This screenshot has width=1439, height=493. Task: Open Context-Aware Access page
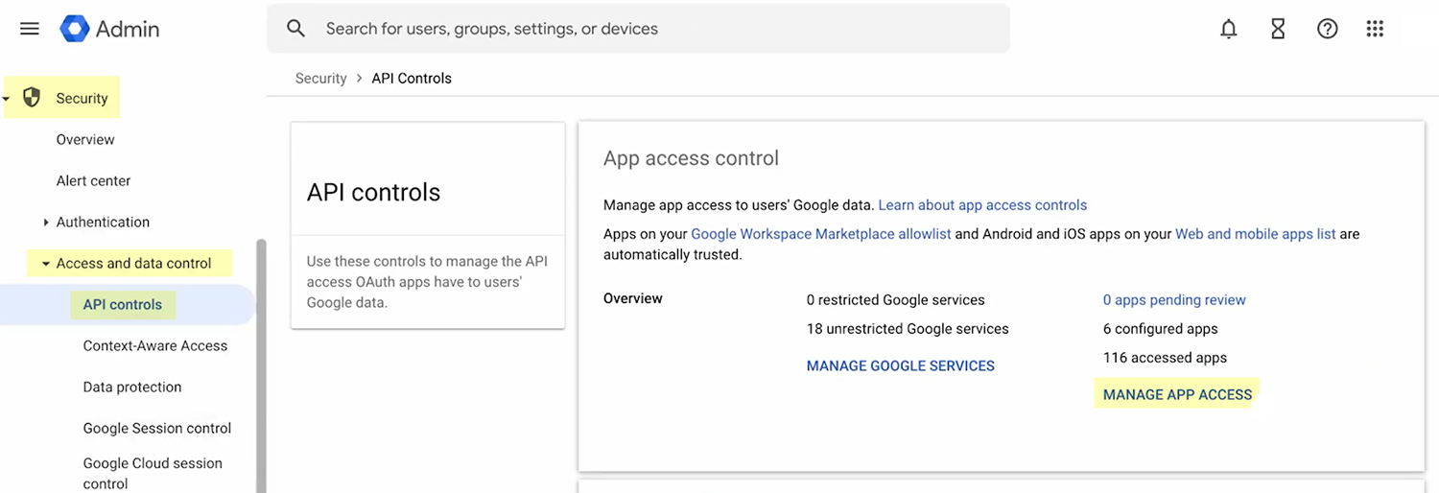tap(155, 346)
